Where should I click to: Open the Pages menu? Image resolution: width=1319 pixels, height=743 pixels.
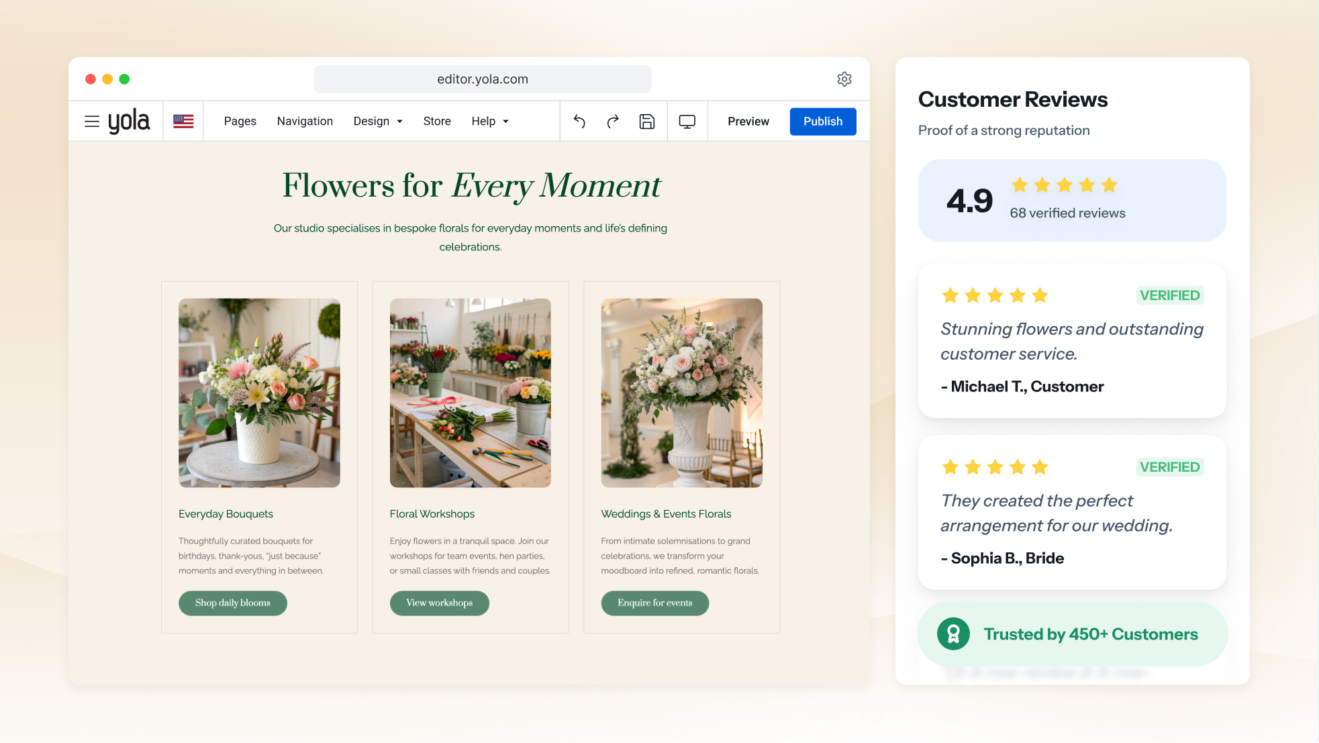tap(240, 121)
